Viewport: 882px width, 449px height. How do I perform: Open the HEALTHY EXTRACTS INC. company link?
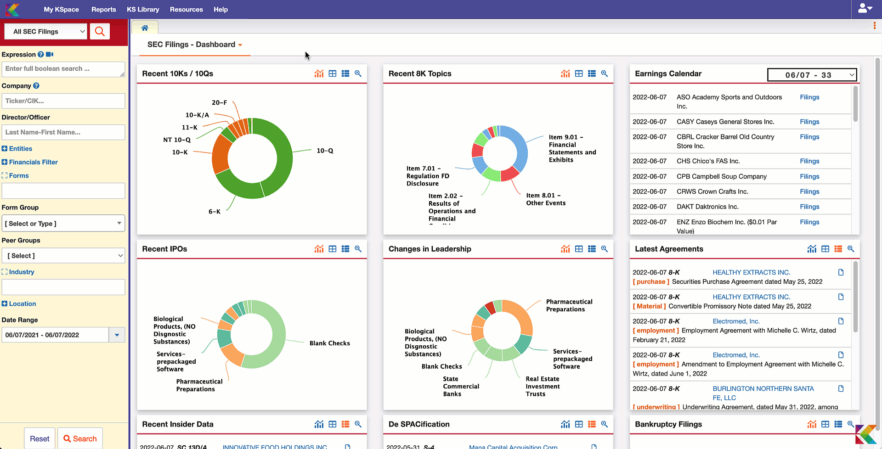pos(751,272)
